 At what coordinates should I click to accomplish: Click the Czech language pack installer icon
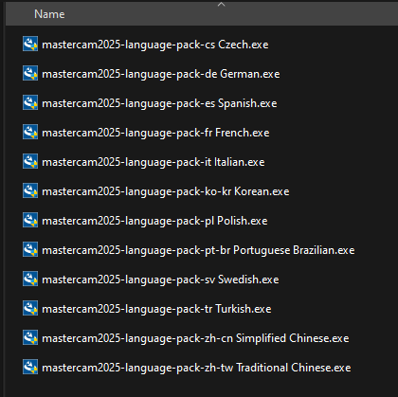point(30,44)
